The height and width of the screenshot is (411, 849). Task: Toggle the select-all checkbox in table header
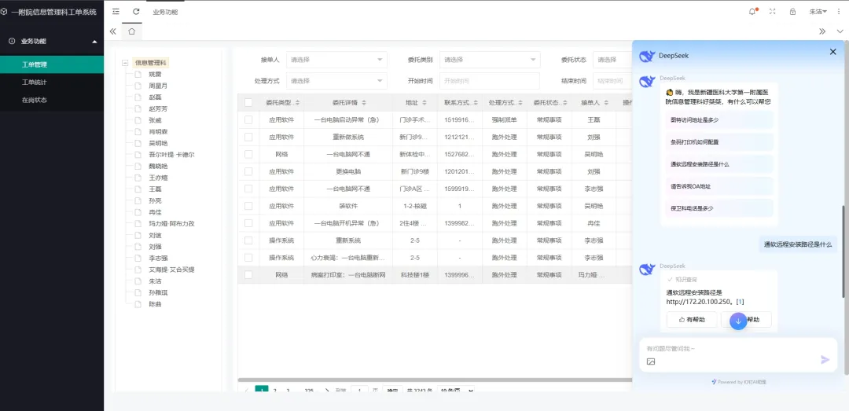coord(248,103)
